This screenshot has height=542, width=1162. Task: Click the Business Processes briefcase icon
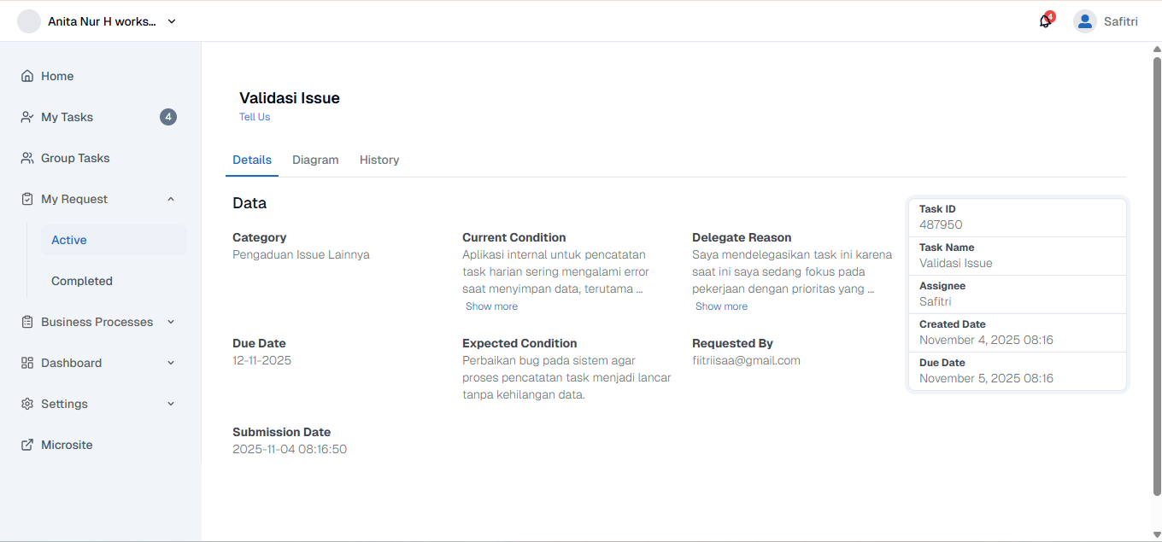(x=26, y=322)
